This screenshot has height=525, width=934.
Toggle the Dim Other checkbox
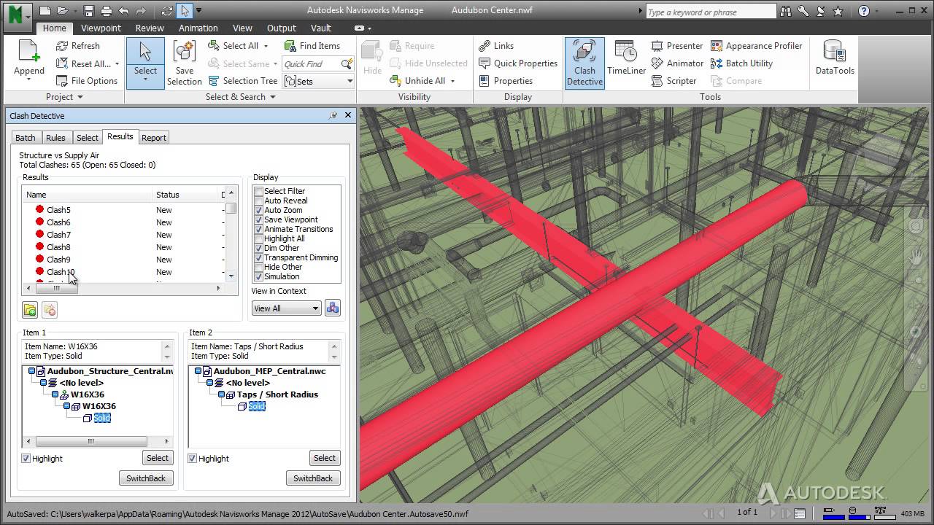[x=258, y=248]
